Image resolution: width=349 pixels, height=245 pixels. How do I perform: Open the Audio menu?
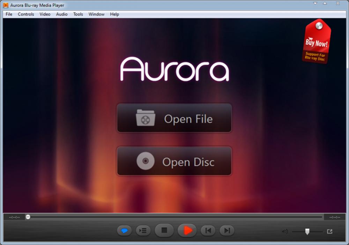(61, 14)
